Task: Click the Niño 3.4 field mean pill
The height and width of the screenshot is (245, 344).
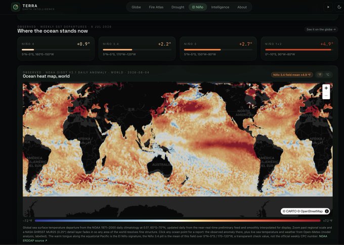Action: (x=292, y=74)
